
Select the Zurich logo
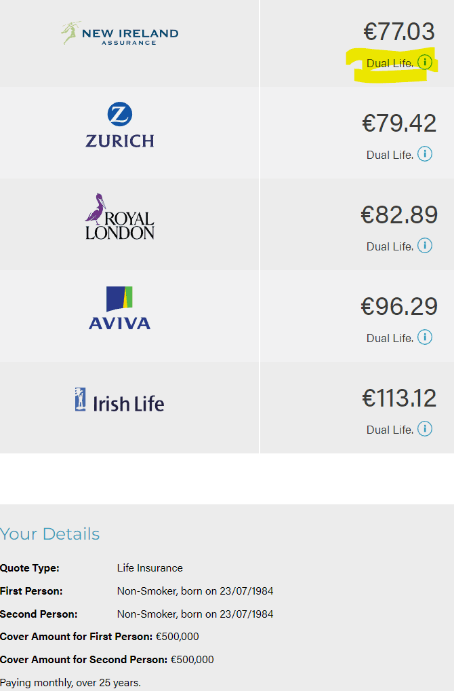click(x=120, y=125)
